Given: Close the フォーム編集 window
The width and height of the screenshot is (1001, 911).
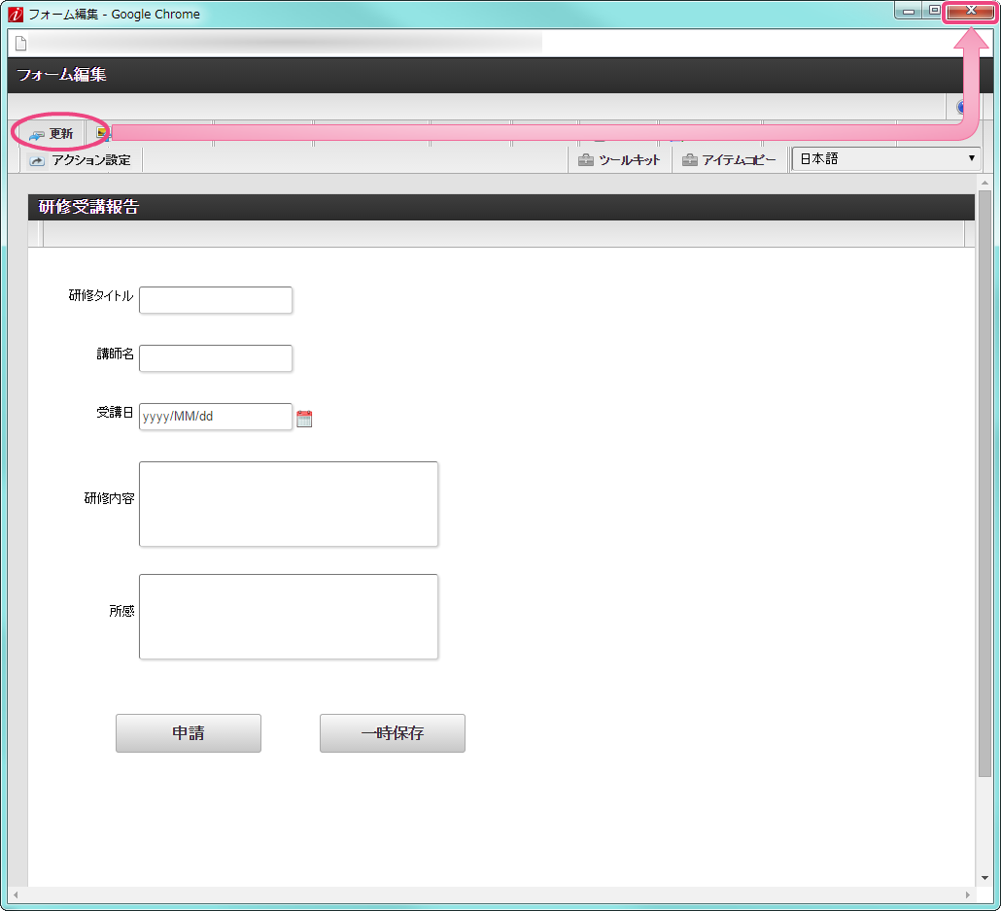Looking at the screenshot, I should click(970, 11).
